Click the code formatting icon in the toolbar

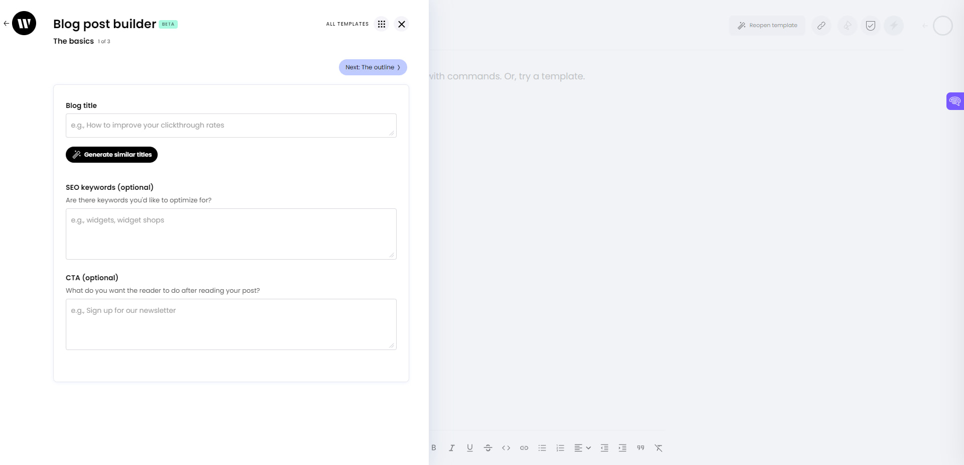506,447
